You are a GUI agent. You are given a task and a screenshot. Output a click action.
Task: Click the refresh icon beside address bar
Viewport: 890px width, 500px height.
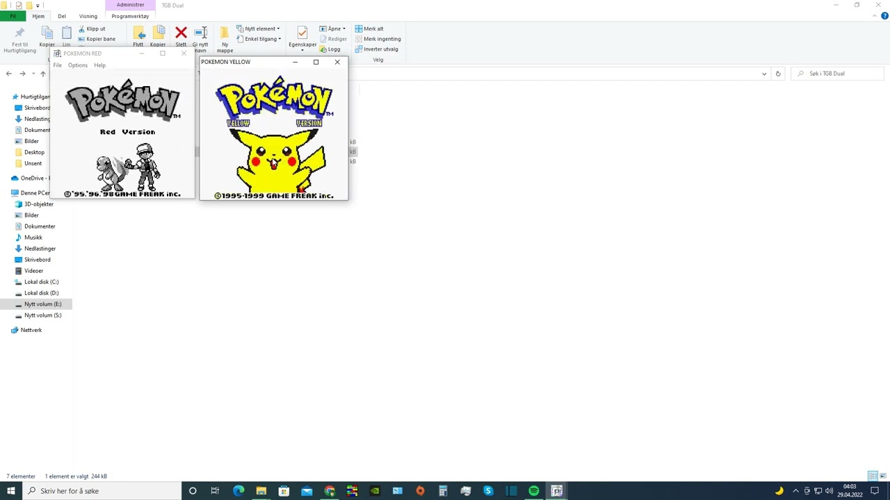pos(778,74)
